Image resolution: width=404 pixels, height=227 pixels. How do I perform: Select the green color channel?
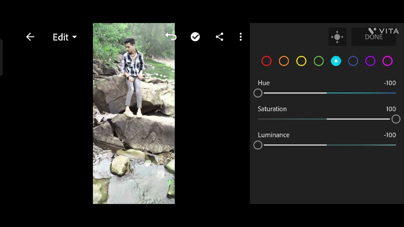tap(318, 61)
